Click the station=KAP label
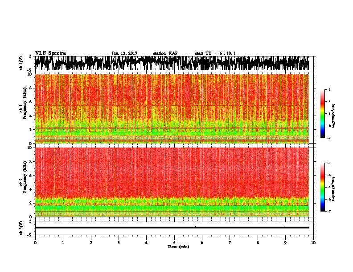The image size is (353, 272). pos(165,53)
